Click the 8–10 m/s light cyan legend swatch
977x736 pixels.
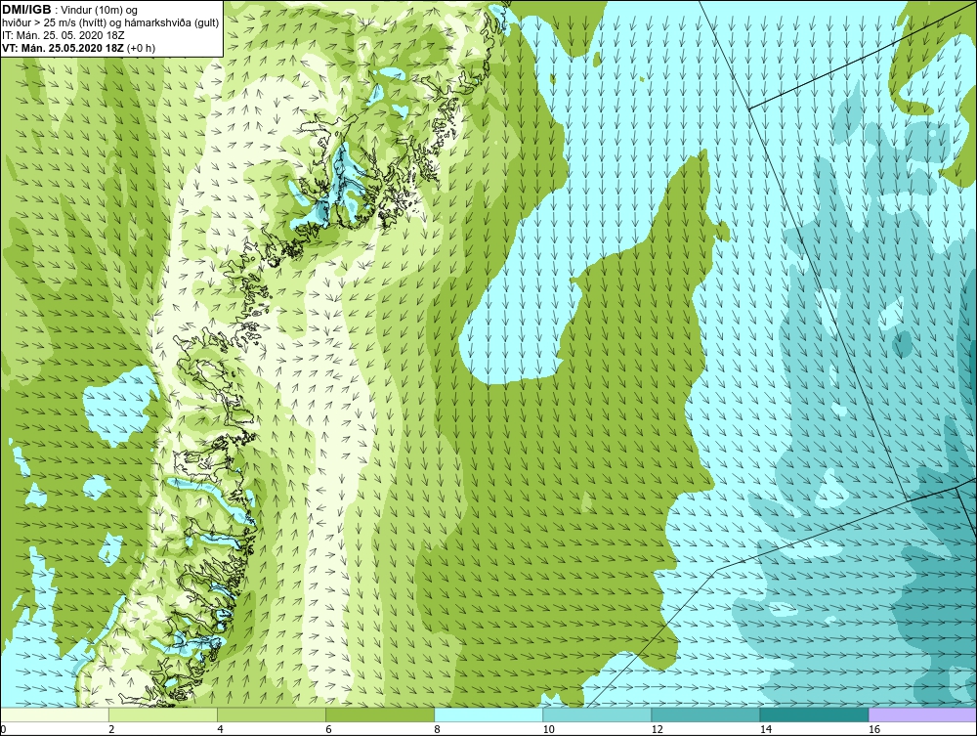[488, 714]
